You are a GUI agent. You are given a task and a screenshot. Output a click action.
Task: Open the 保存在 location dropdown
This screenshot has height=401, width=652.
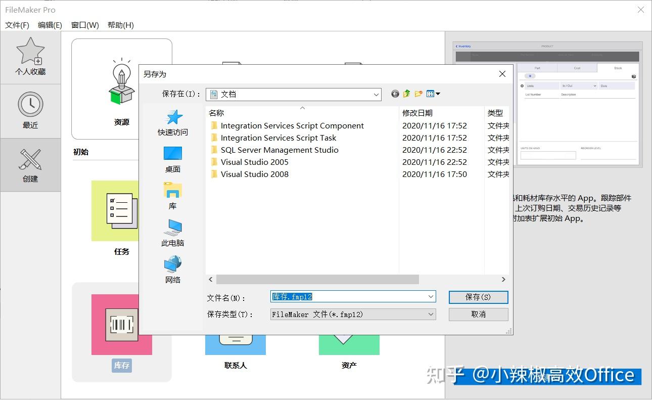(376, 94)
